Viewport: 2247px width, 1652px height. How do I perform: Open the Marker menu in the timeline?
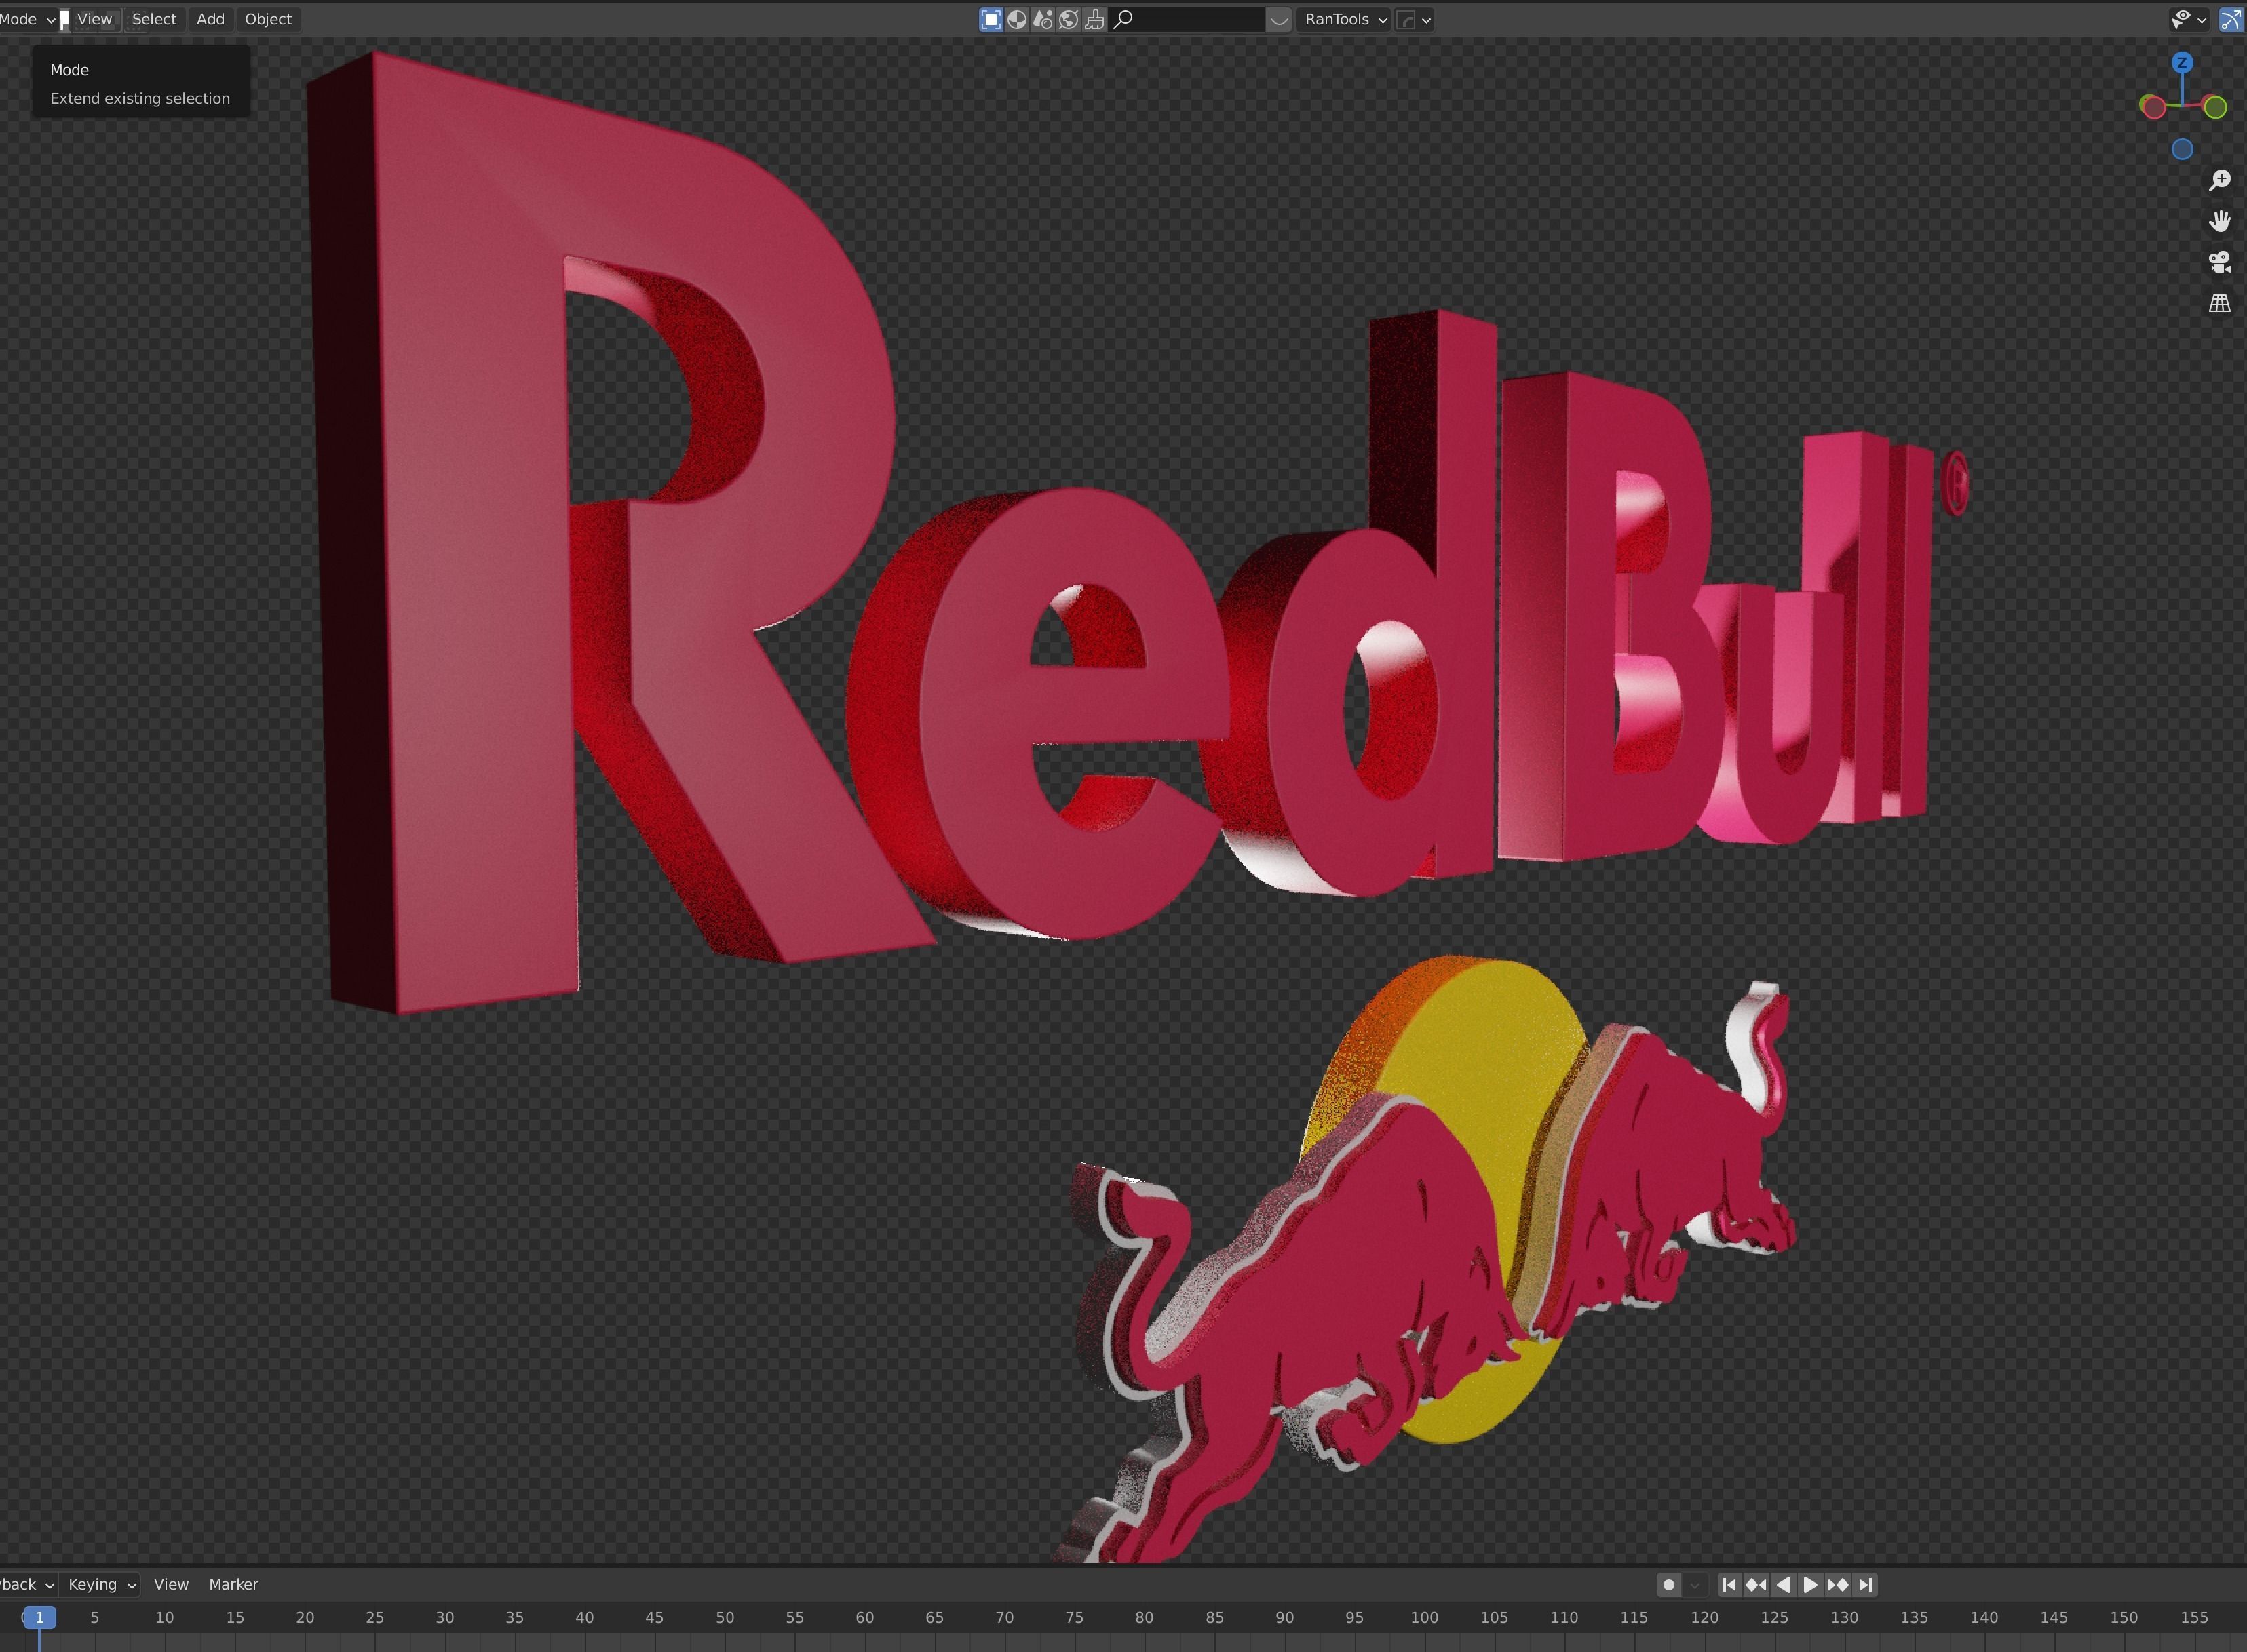[233, 1584]
